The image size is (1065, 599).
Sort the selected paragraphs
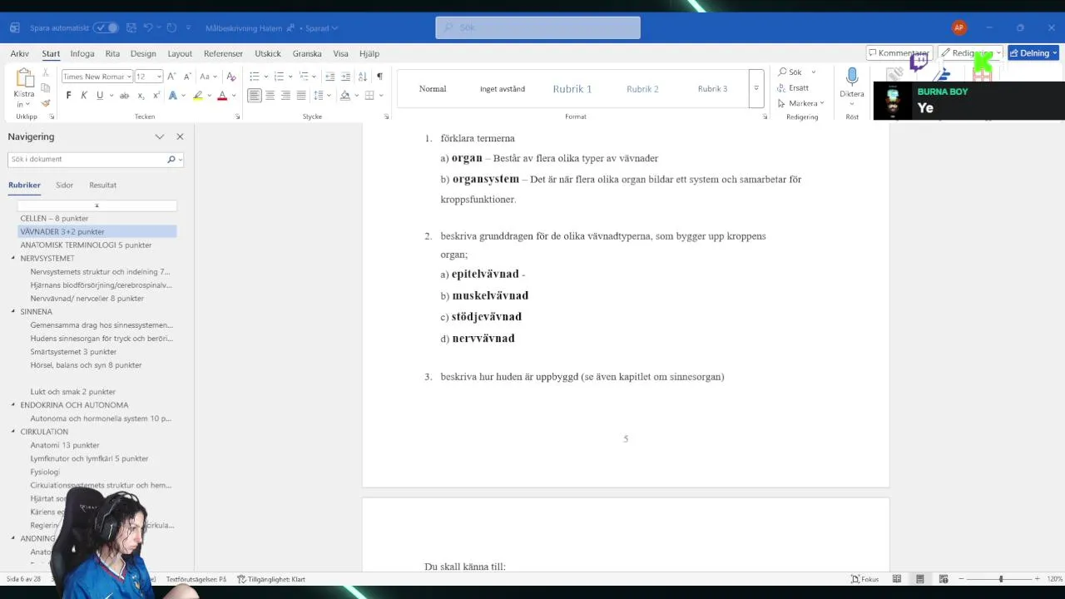363,77
